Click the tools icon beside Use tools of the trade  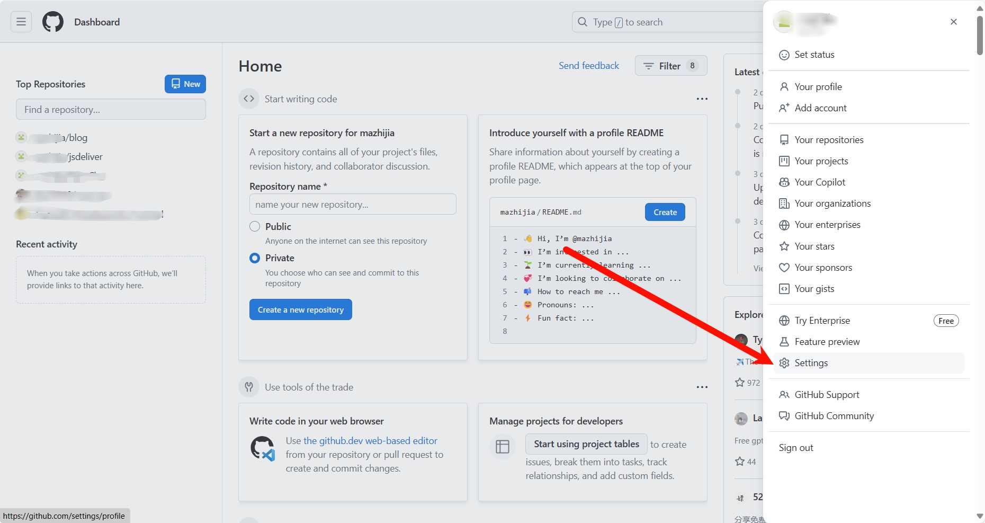[249, 387]
